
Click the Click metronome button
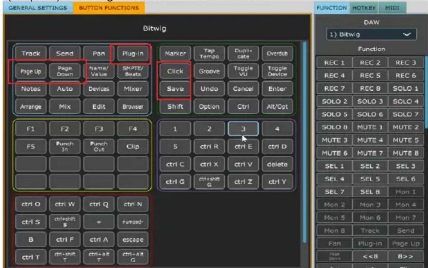coord(175,71)
